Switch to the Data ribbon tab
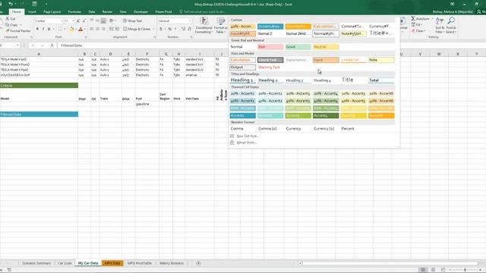The image size is (486, 273). tap(92, 12)
